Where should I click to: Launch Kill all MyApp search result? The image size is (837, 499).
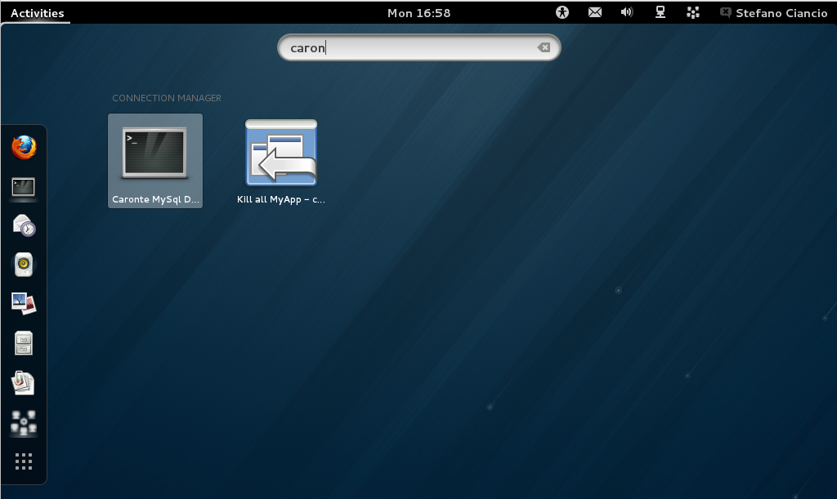[x=281, y=160]
